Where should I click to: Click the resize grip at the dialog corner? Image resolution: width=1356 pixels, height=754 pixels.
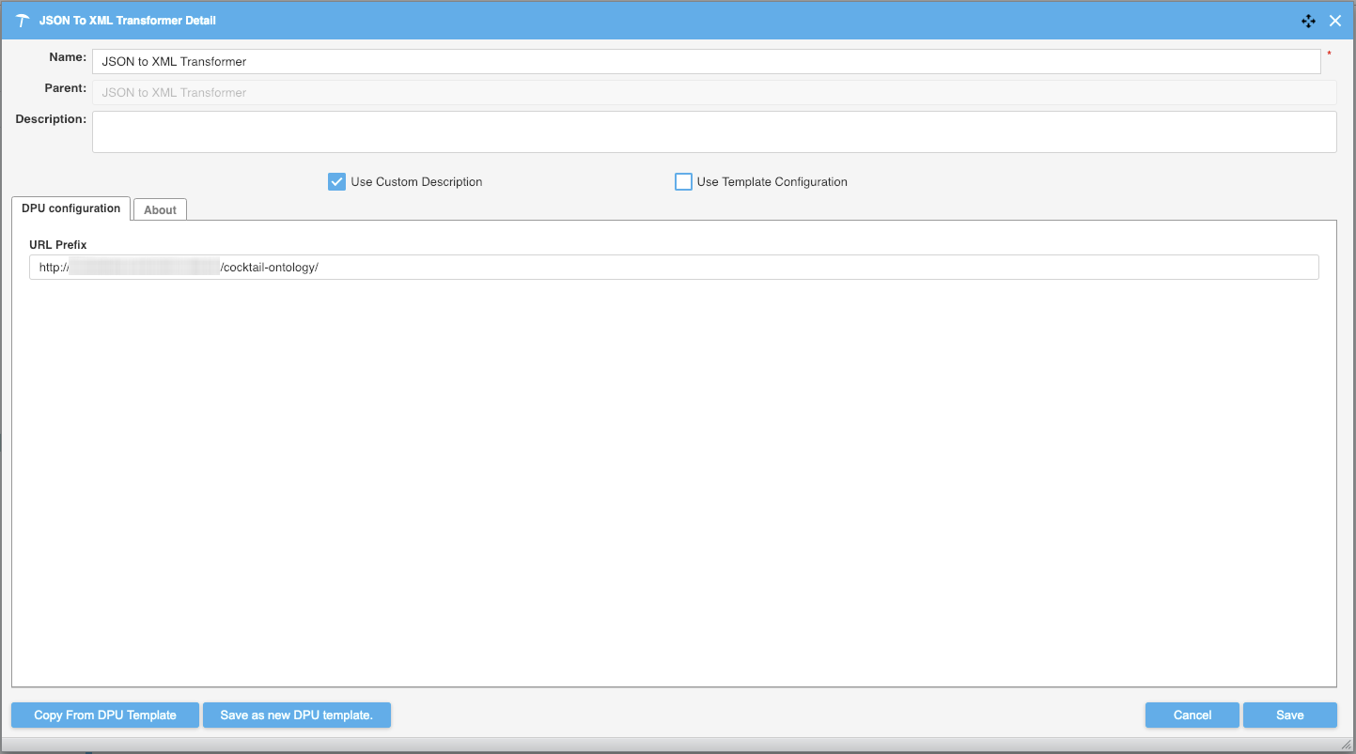click(x=1346, y=745)
